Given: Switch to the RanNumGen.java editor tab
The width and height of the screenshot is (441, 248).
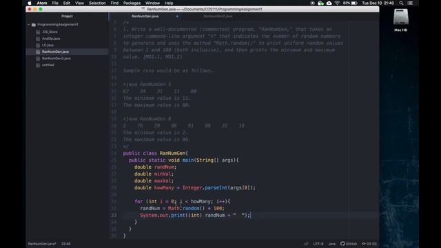Looking at the screenshot, I should click(x=145, y=17).
